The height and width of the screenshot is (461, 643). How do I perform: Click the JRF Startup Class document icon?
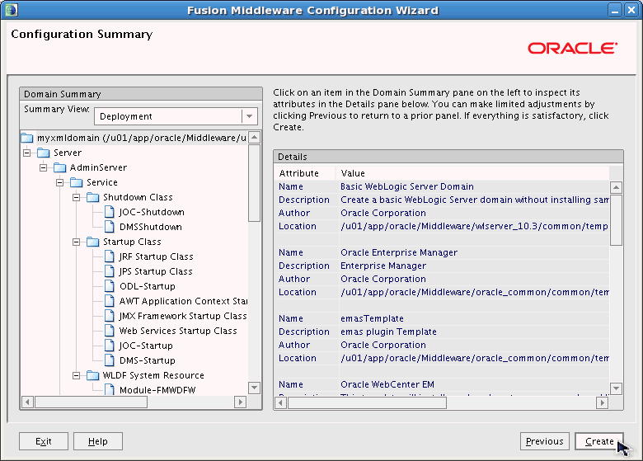coord(110,256)
